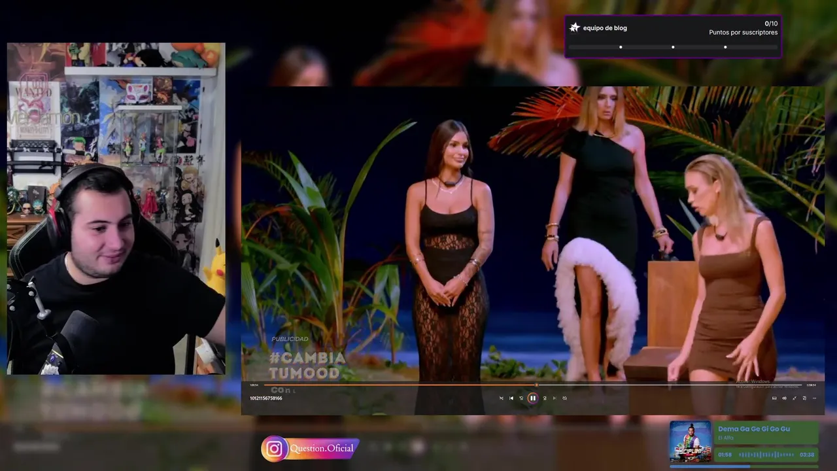837x471 pixels.
Task: Toggle the repeat loop icon
Action: tap(564, 398)
